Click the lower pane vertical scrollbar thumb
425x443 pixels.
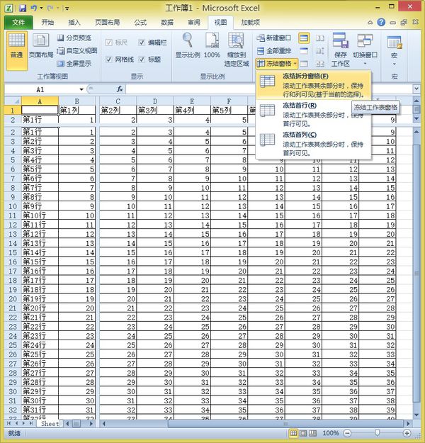click(x=416, y=273)
